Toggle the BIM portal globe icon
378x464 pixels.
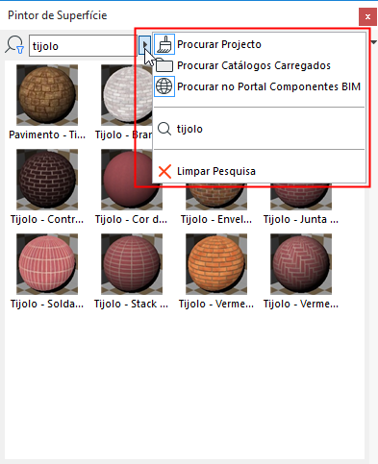164,86
